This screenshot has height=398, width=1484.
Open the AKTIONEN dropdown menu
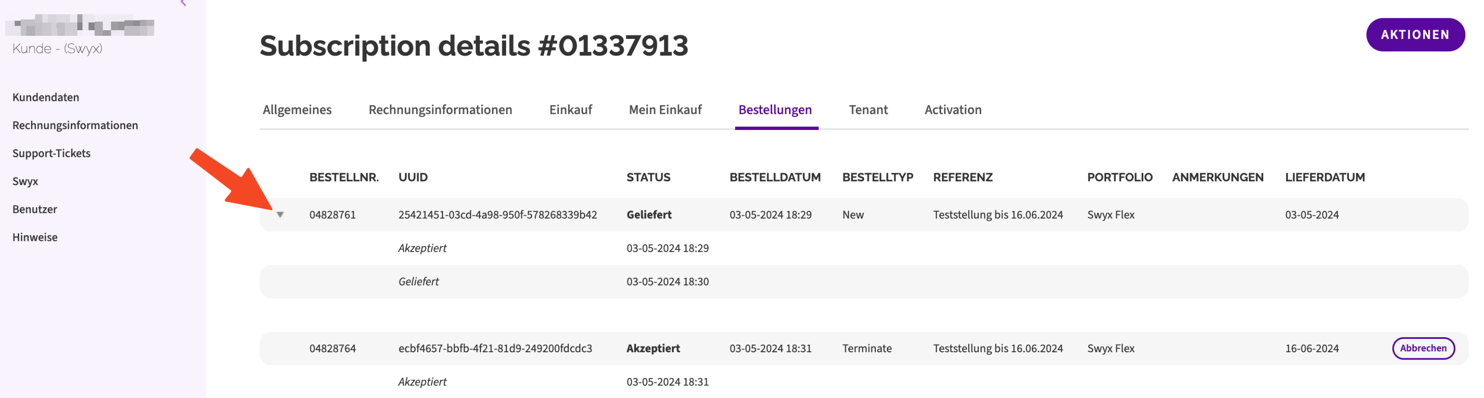(1415, 34)
